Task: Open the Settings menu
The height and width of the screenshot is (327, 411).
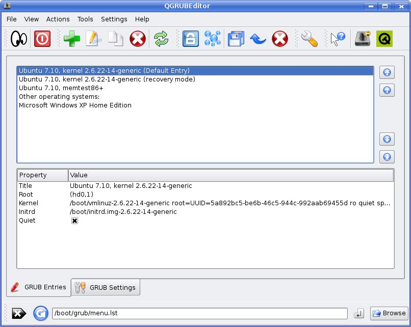Action: click(x=114, y=19)
